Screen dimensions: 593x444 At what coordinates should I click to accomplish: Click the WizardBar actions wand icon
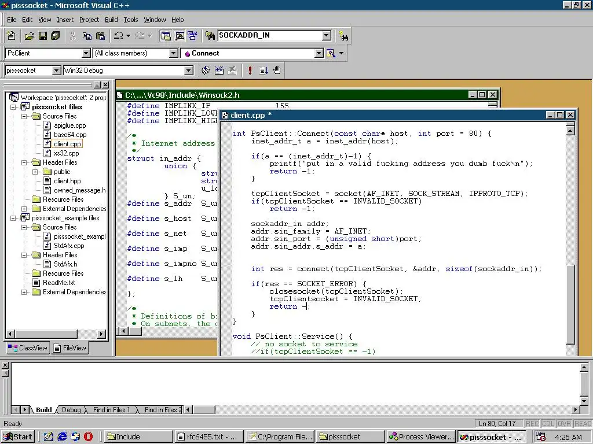331,53
